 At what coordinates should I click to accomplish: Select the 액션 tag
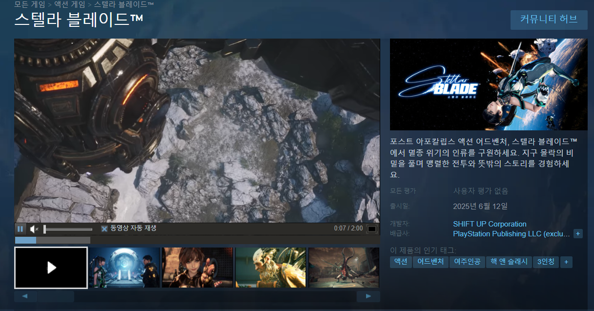click(401, 262)
